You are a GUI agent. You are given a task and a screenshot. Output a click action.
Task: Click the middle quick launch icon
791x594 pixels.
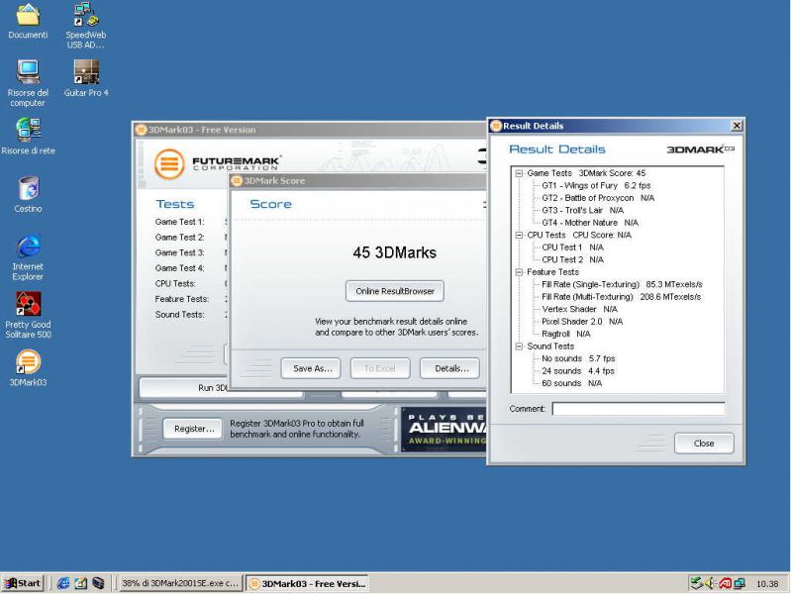pyautogui.click(x=81, y=583)
